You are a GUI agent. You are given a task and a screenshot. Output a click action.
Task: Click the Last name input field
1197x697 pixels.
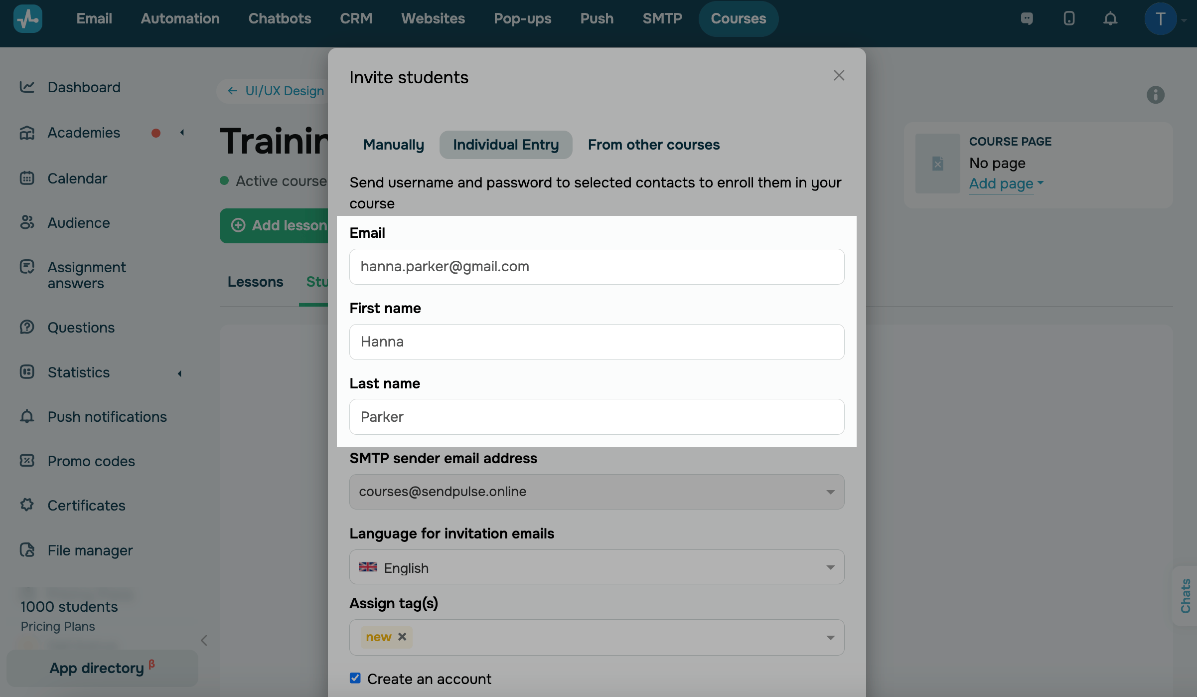[597, 417]
